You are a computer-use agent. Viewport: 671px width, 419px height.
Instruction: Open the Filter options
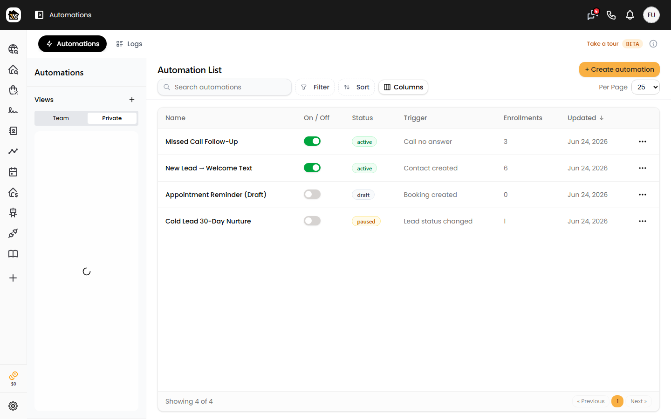pos(315,87)
